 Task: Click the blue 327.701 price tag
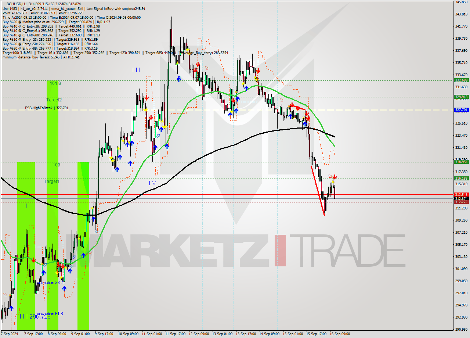point(461,110)
